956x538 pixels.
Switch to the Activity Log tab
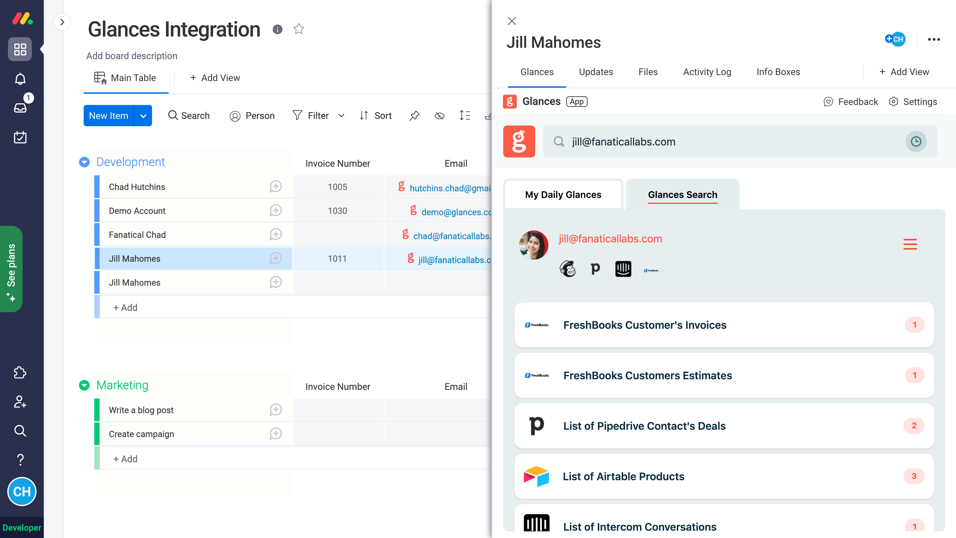(707, 72)
